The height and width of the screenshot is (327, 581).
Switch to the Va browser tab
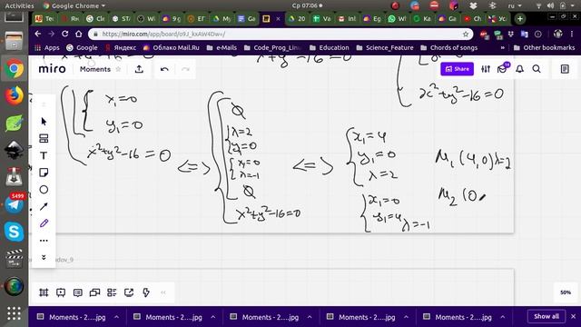321,18
